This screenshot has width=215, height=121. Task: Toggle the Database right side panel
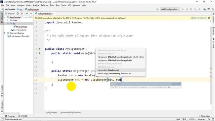coord(213,18)
